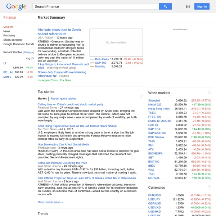Open First Official Projection Greeks story
The image size is (216, 216).
point(87,178)
